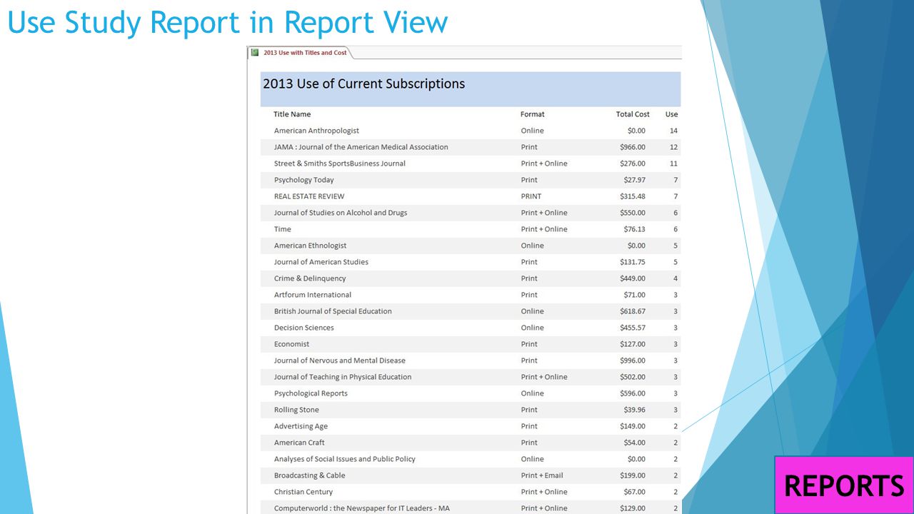Click the 'Advertising Age' title
The image size is (914, 514).
pos(301,426)
